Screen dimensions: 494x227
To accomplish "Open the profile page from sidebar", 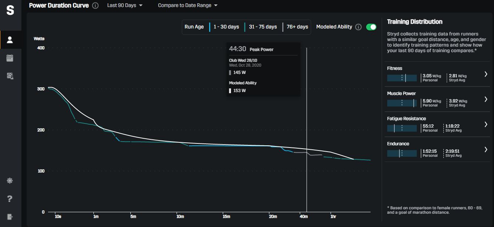I will point(10,40).
